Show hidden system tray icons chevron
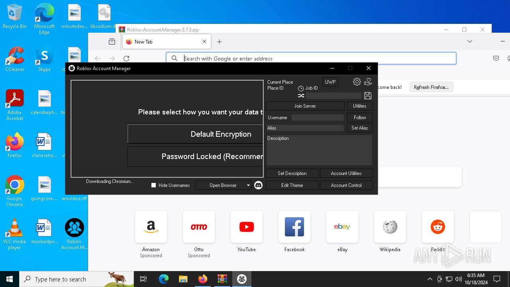 [430, 279]
